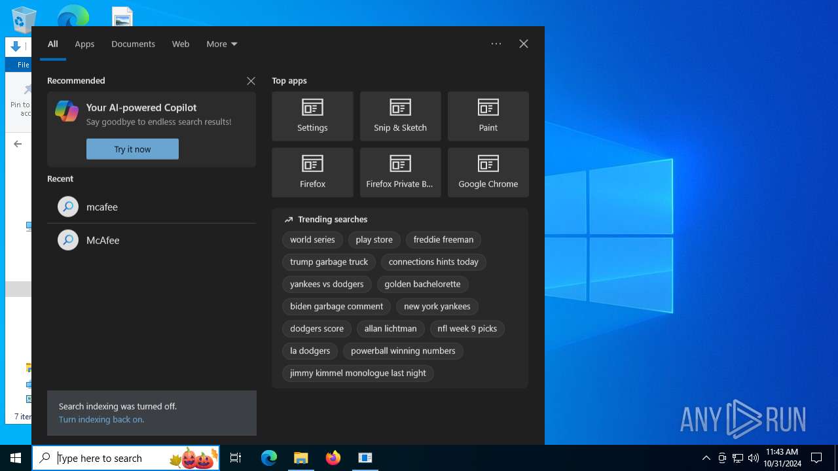Open the Recycle Bin on desktop
838x471 pixels.
pyautogui.click(x=24, y=20)
